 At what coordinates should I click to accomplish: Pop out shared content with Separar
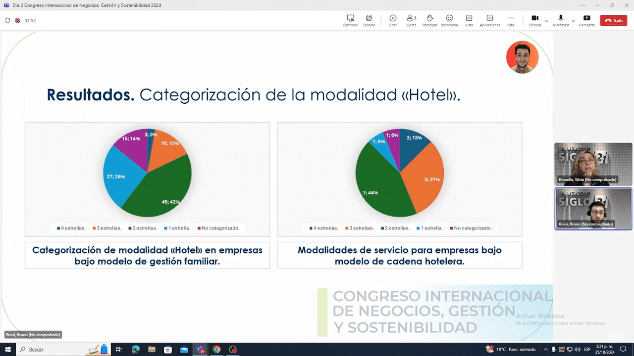pyautogui.click(x=369, y=20)
